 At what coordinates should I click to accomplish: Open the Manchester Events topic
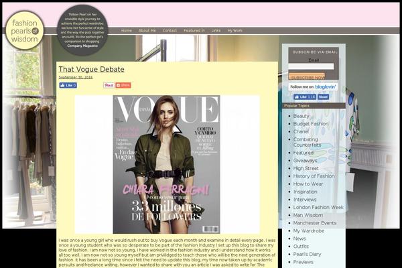coord(315,223)
